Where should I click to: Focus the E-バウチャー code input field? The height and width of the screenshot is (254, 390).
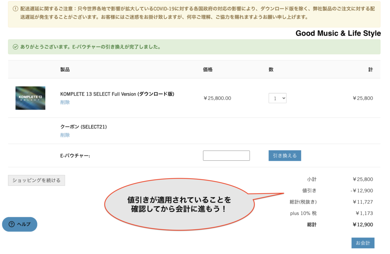[x=226, y=155]
